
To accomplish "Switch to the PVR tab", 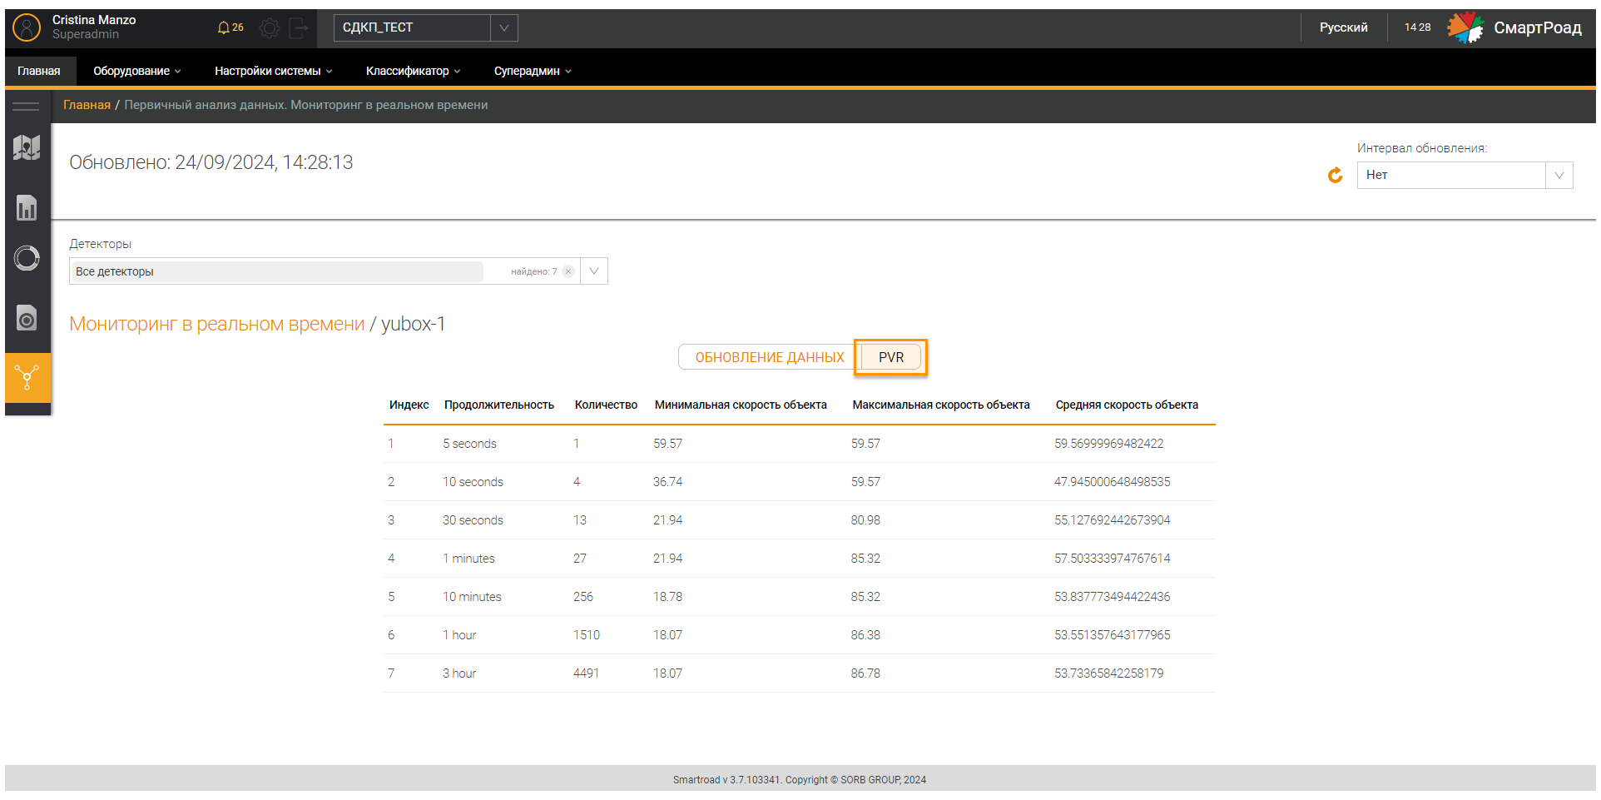I will click(891, 357).
